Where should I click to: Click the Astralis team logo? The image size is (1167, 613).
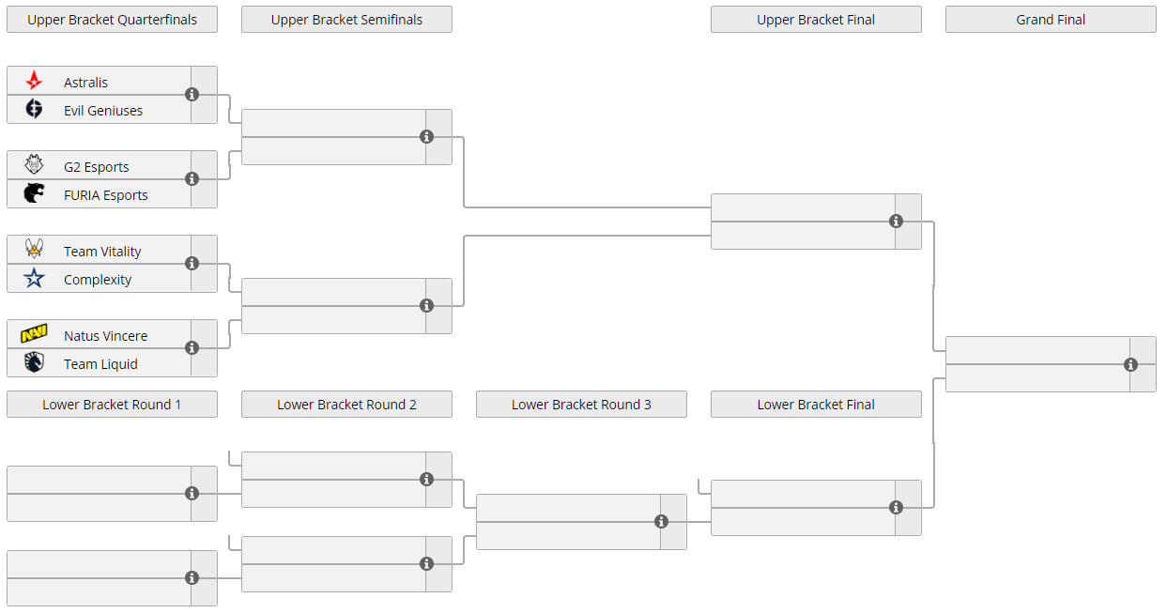35,82
